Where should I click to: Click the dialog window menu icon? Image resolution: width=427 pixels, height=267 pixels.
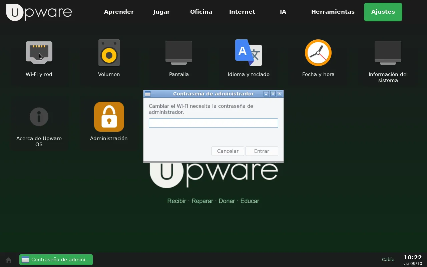[148, 94]
